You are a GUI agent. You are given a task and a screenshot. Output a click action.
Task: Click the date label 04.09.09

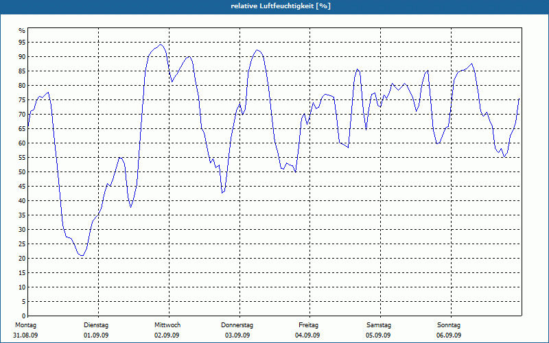pos(307,335)
